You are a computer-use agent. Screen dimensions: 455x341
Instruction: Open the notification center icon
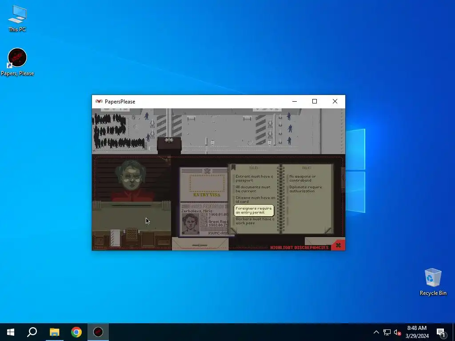coord(440,332)
